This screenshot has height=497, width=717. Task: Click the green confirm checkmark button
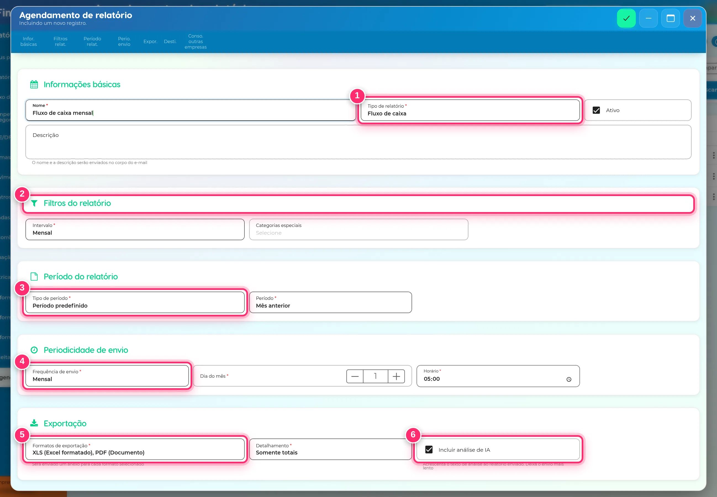coord(626,18)
